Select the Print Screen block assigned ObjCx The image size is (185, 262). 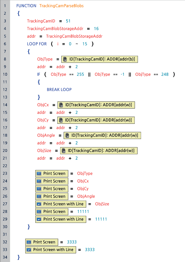coord(52,181)
